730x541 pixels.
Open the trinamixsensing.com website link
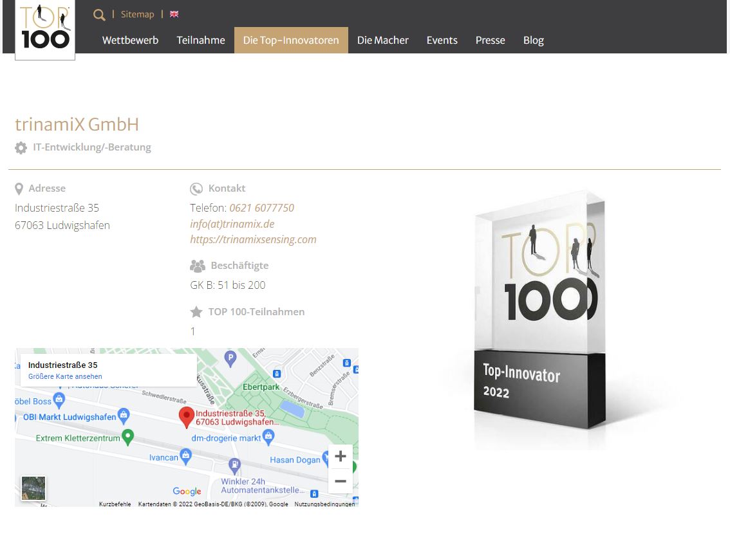coord(253,239)
